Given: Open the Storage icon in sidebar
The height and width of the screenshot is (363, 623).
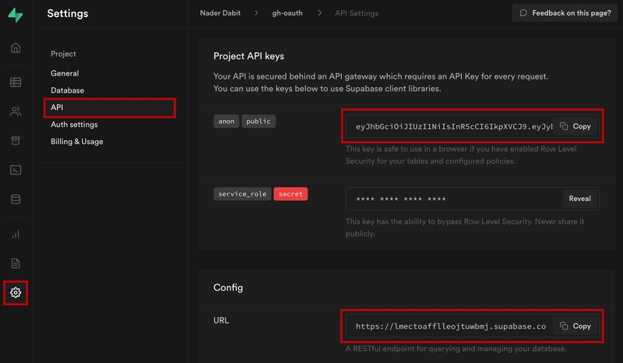Looking at the screenshot, I should tap(16, 141).
